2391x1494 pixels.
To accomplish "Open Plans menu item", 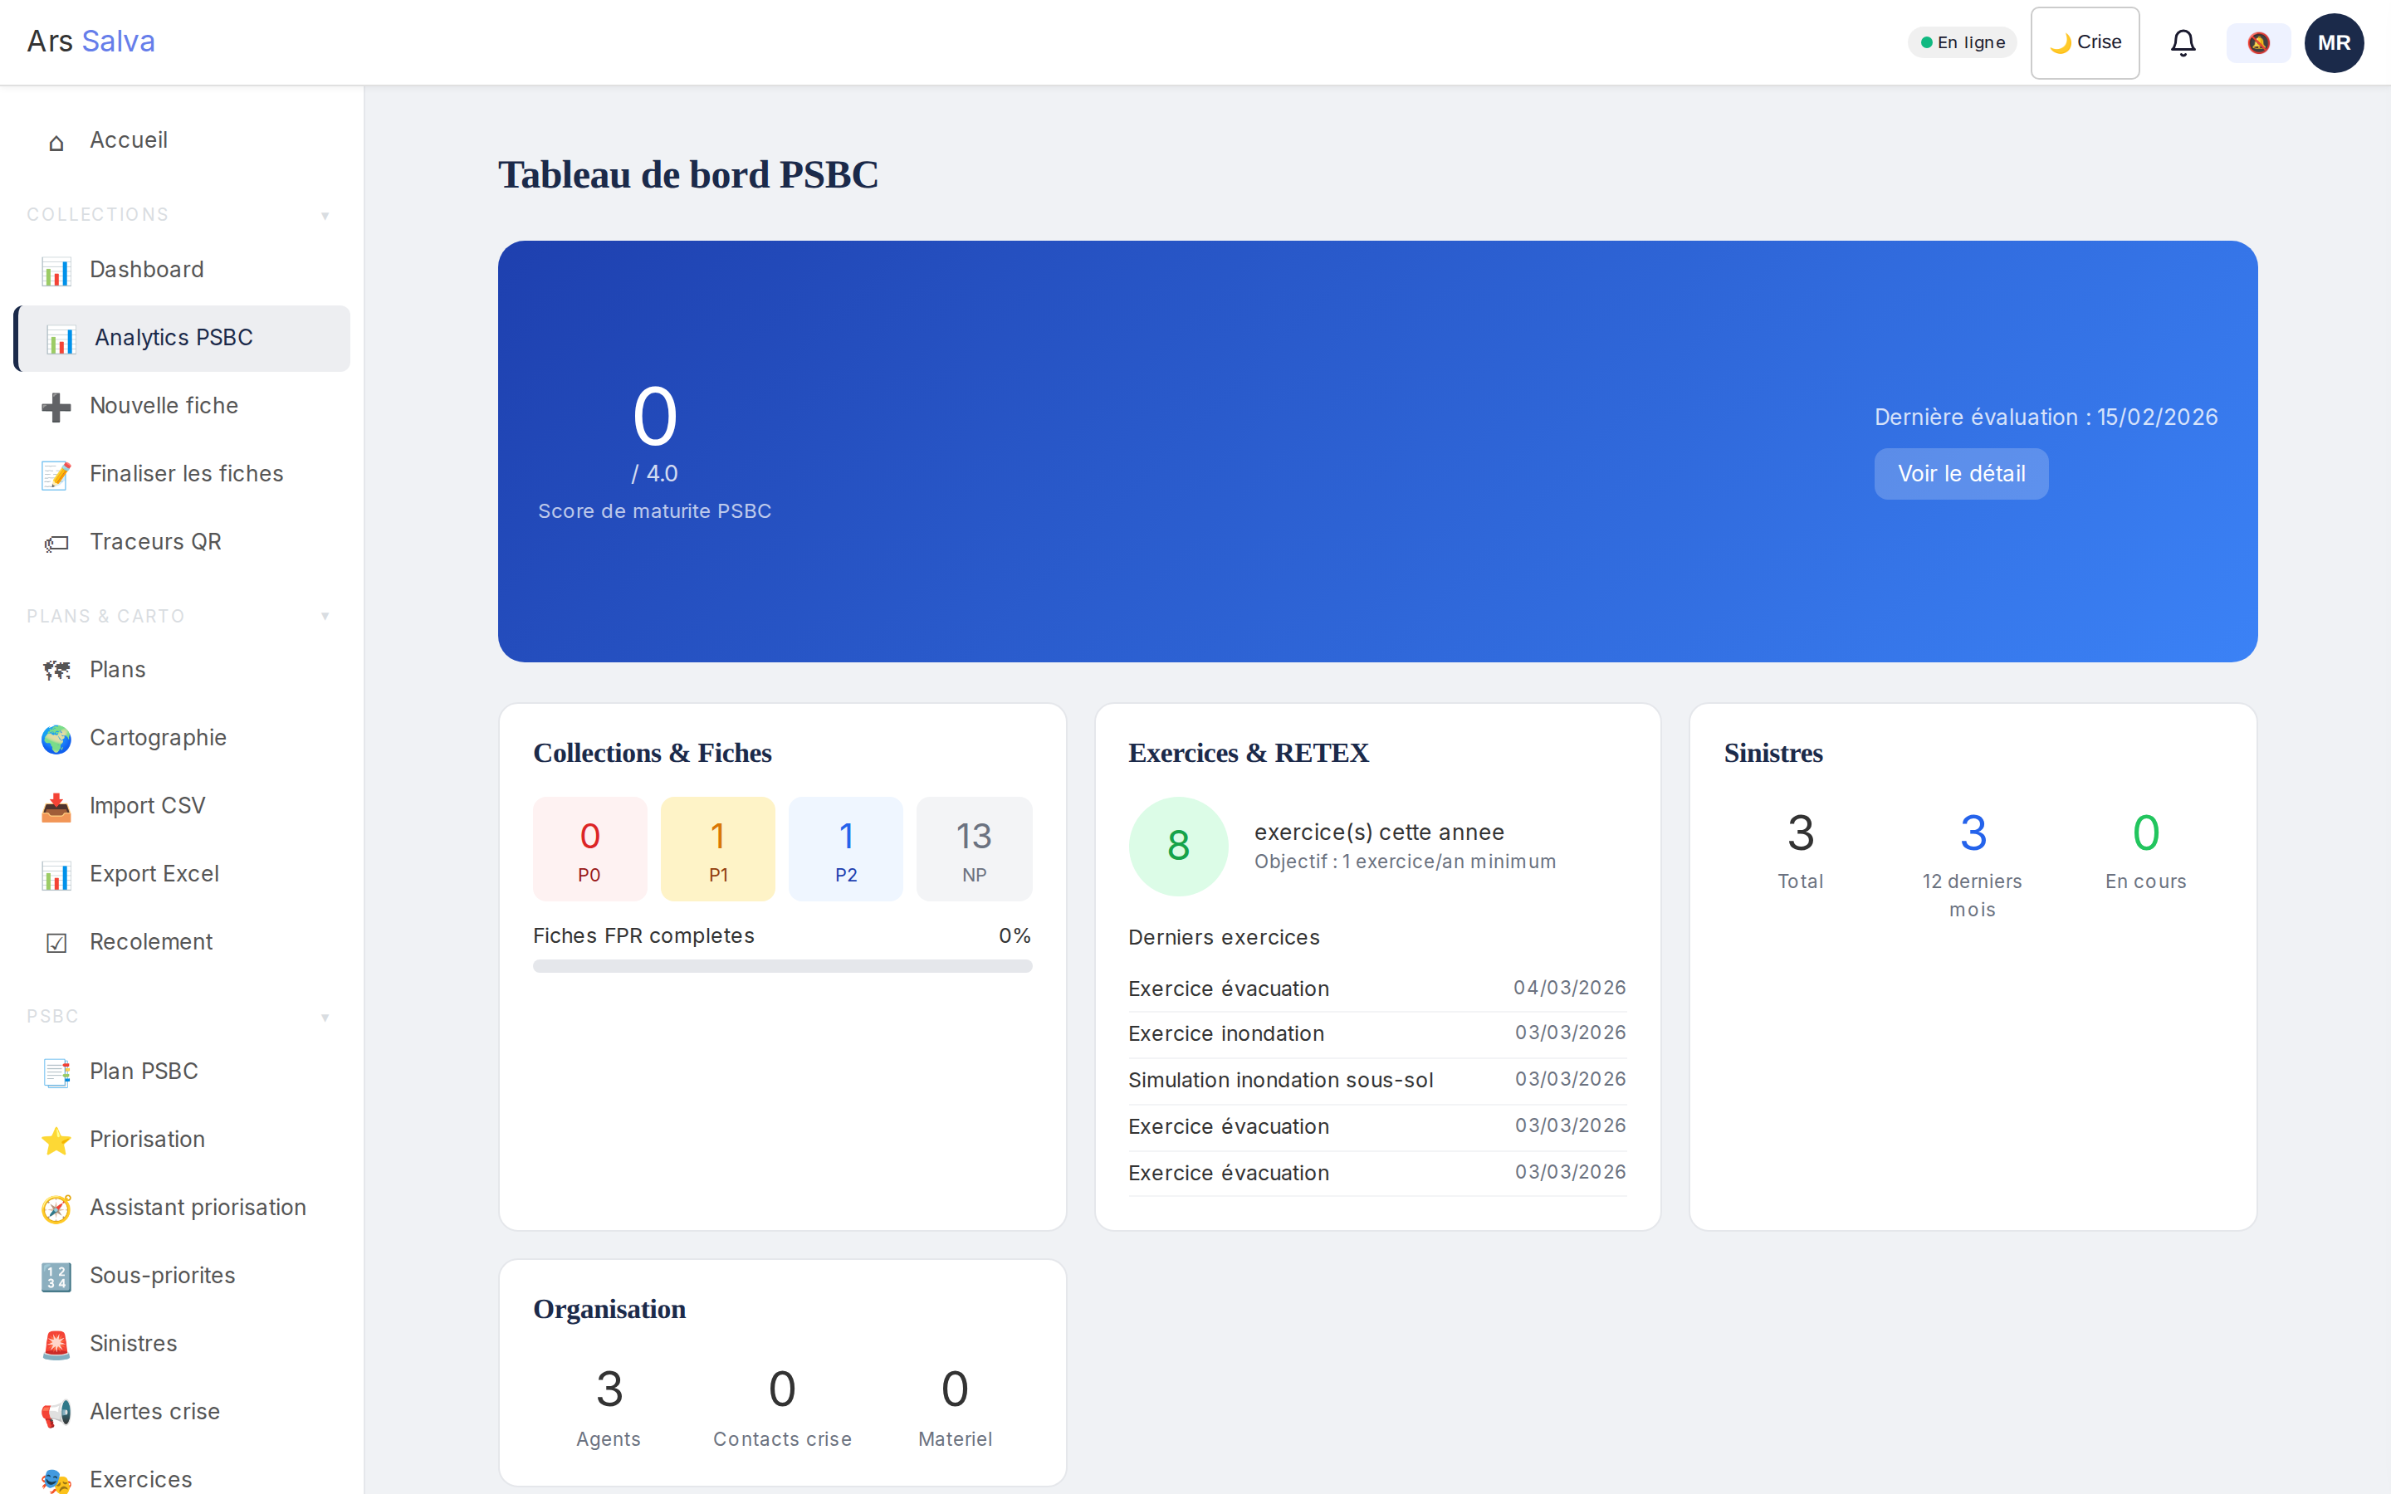I will [182, 670].
